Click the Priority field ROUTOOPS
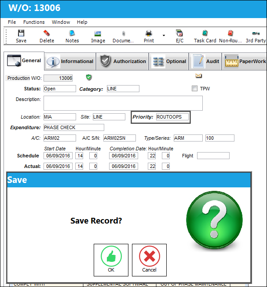 [x=172, y=117]
